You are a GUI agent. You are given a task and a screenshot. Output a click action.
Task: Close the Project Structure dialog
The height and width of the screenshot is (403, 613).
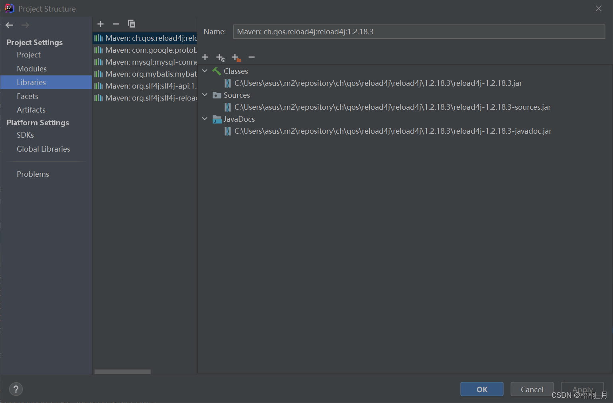tap(599, 8)
